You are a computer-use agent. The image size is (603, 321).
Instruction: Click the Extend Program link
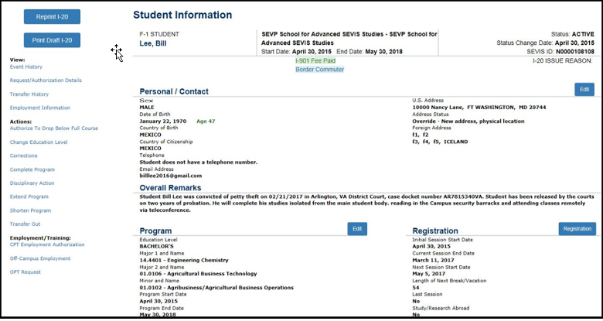click(x=29, y=196)
